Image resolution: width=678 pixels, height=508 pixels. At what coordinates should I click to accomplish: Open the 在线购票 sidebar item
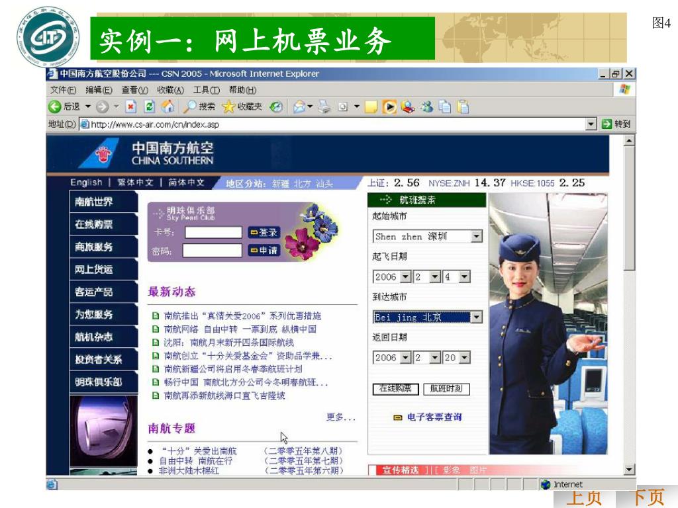coord(104,224)
